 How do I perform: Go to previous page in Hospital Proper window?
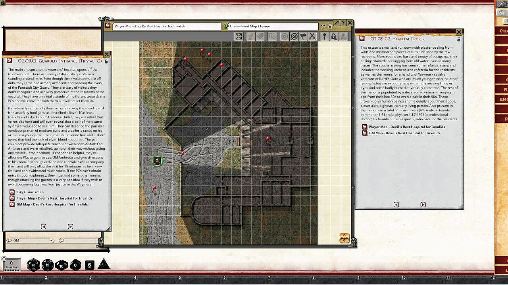coord(396,205)
